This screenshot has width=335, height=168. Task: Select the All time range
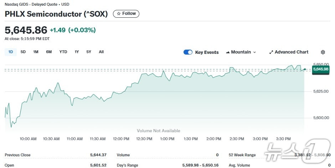pyautogui.click(x=101, y=52)
